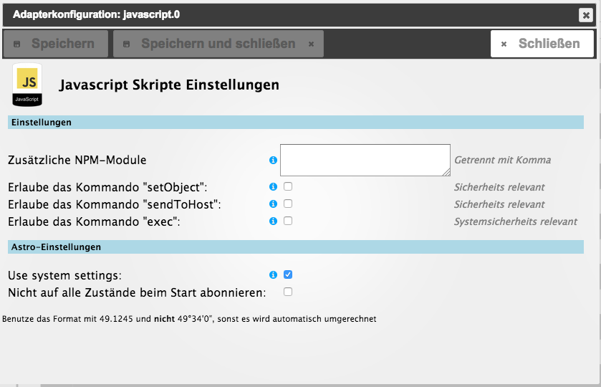Click the JavaScript adapter logo
Viewport: 601px width, 387px height.
[x=27, y=85]
